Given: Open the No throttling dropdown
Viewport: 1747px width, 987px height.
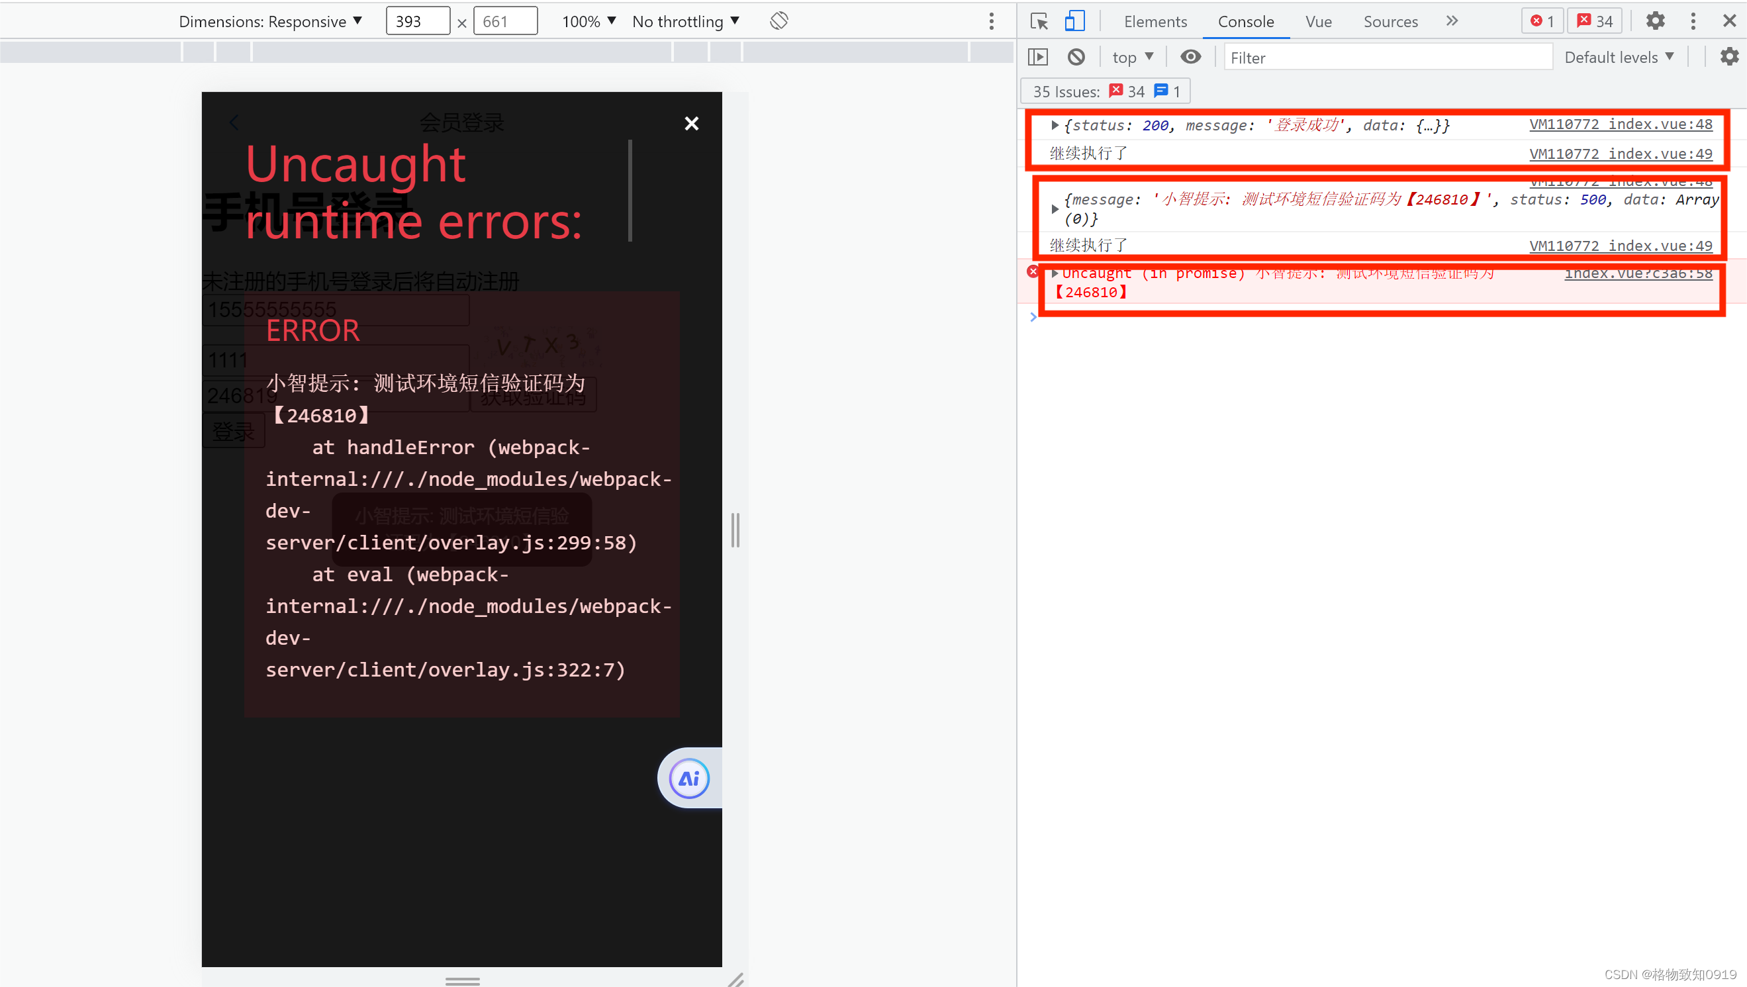Looking at the screenshot, I should click(x=685, y=21).
